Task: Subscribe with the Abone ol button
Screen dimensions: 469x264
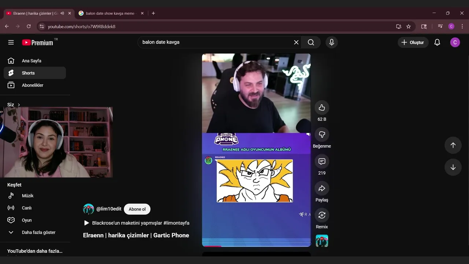Action: [137, 209]
